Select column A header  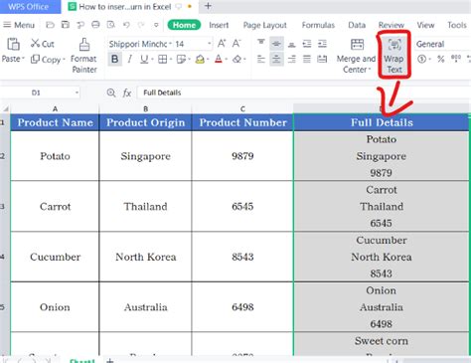(x=55, y=108)
